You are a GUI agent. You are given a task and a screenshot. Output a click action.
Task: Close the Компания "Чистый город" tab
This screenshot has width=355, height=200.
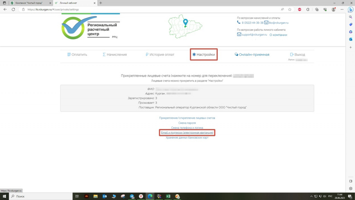[x=50, y=3]
